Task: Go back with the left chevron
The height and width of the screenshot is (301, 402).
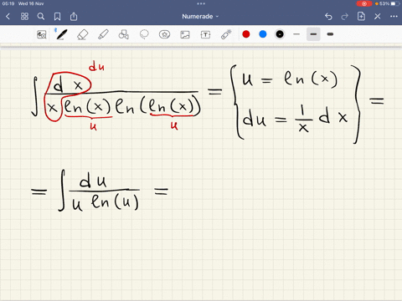Action: pos(8,17)
